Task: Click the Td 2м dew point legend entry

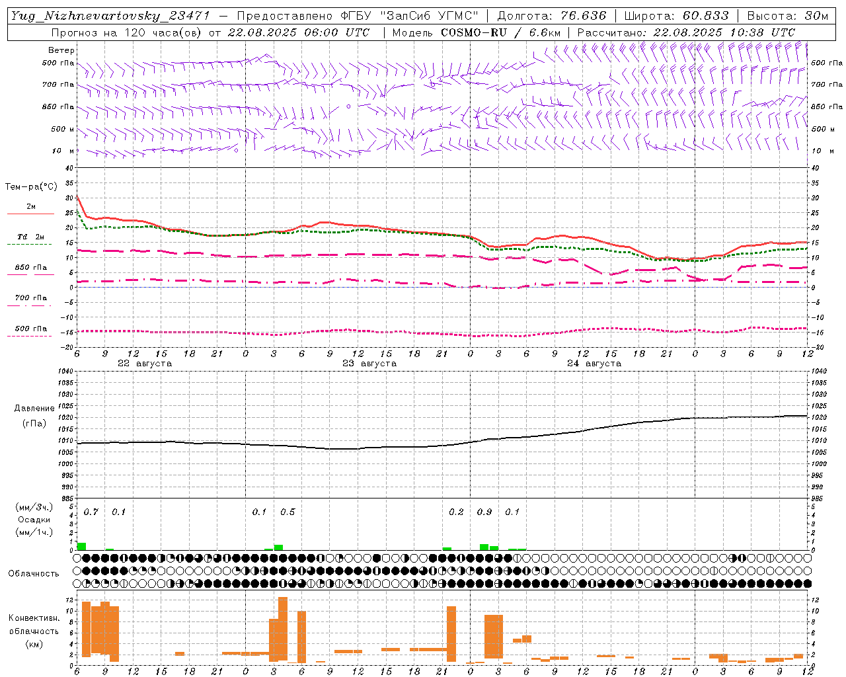Action: 30,237
